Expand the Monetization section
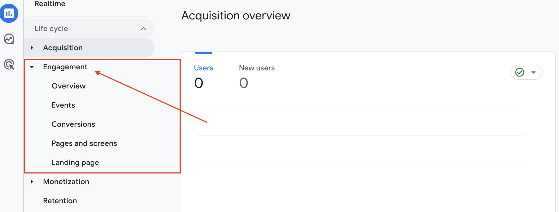Viewport: 559px width, 212px height. pyautogui.click(x=32, y=182)
